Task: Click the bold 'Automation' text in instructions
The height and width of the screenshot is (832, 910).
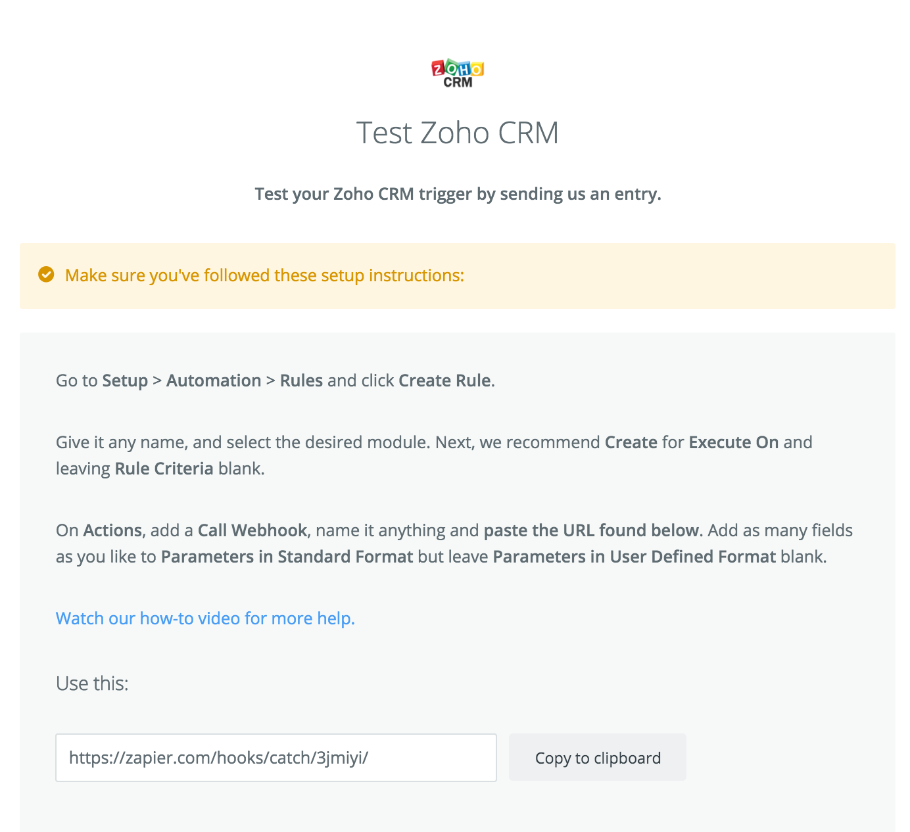Action: [214, 381]
